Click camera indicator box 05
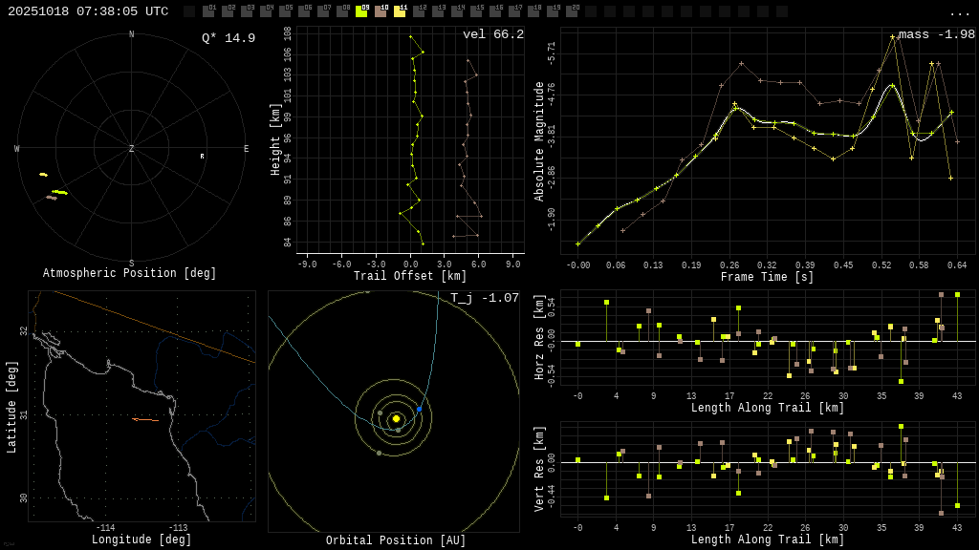Viewport: 979px width, 550px height. click(x=285, y=11)
